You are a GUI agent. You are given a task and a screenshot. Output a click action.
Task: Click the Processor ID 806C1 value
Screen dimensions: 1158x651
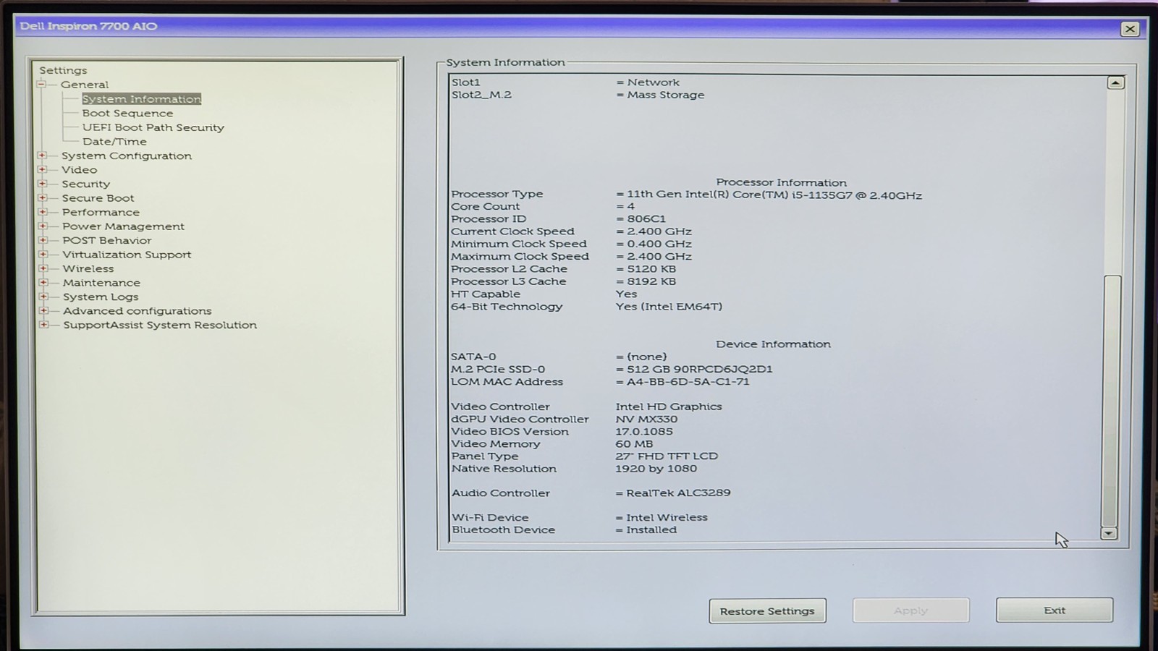tap(646, 219)
